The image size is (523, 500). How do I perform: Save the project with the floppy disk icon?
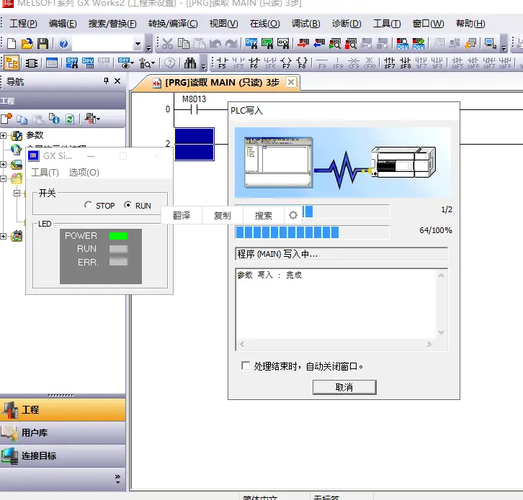pyautogui.click(x=43, y=44)
